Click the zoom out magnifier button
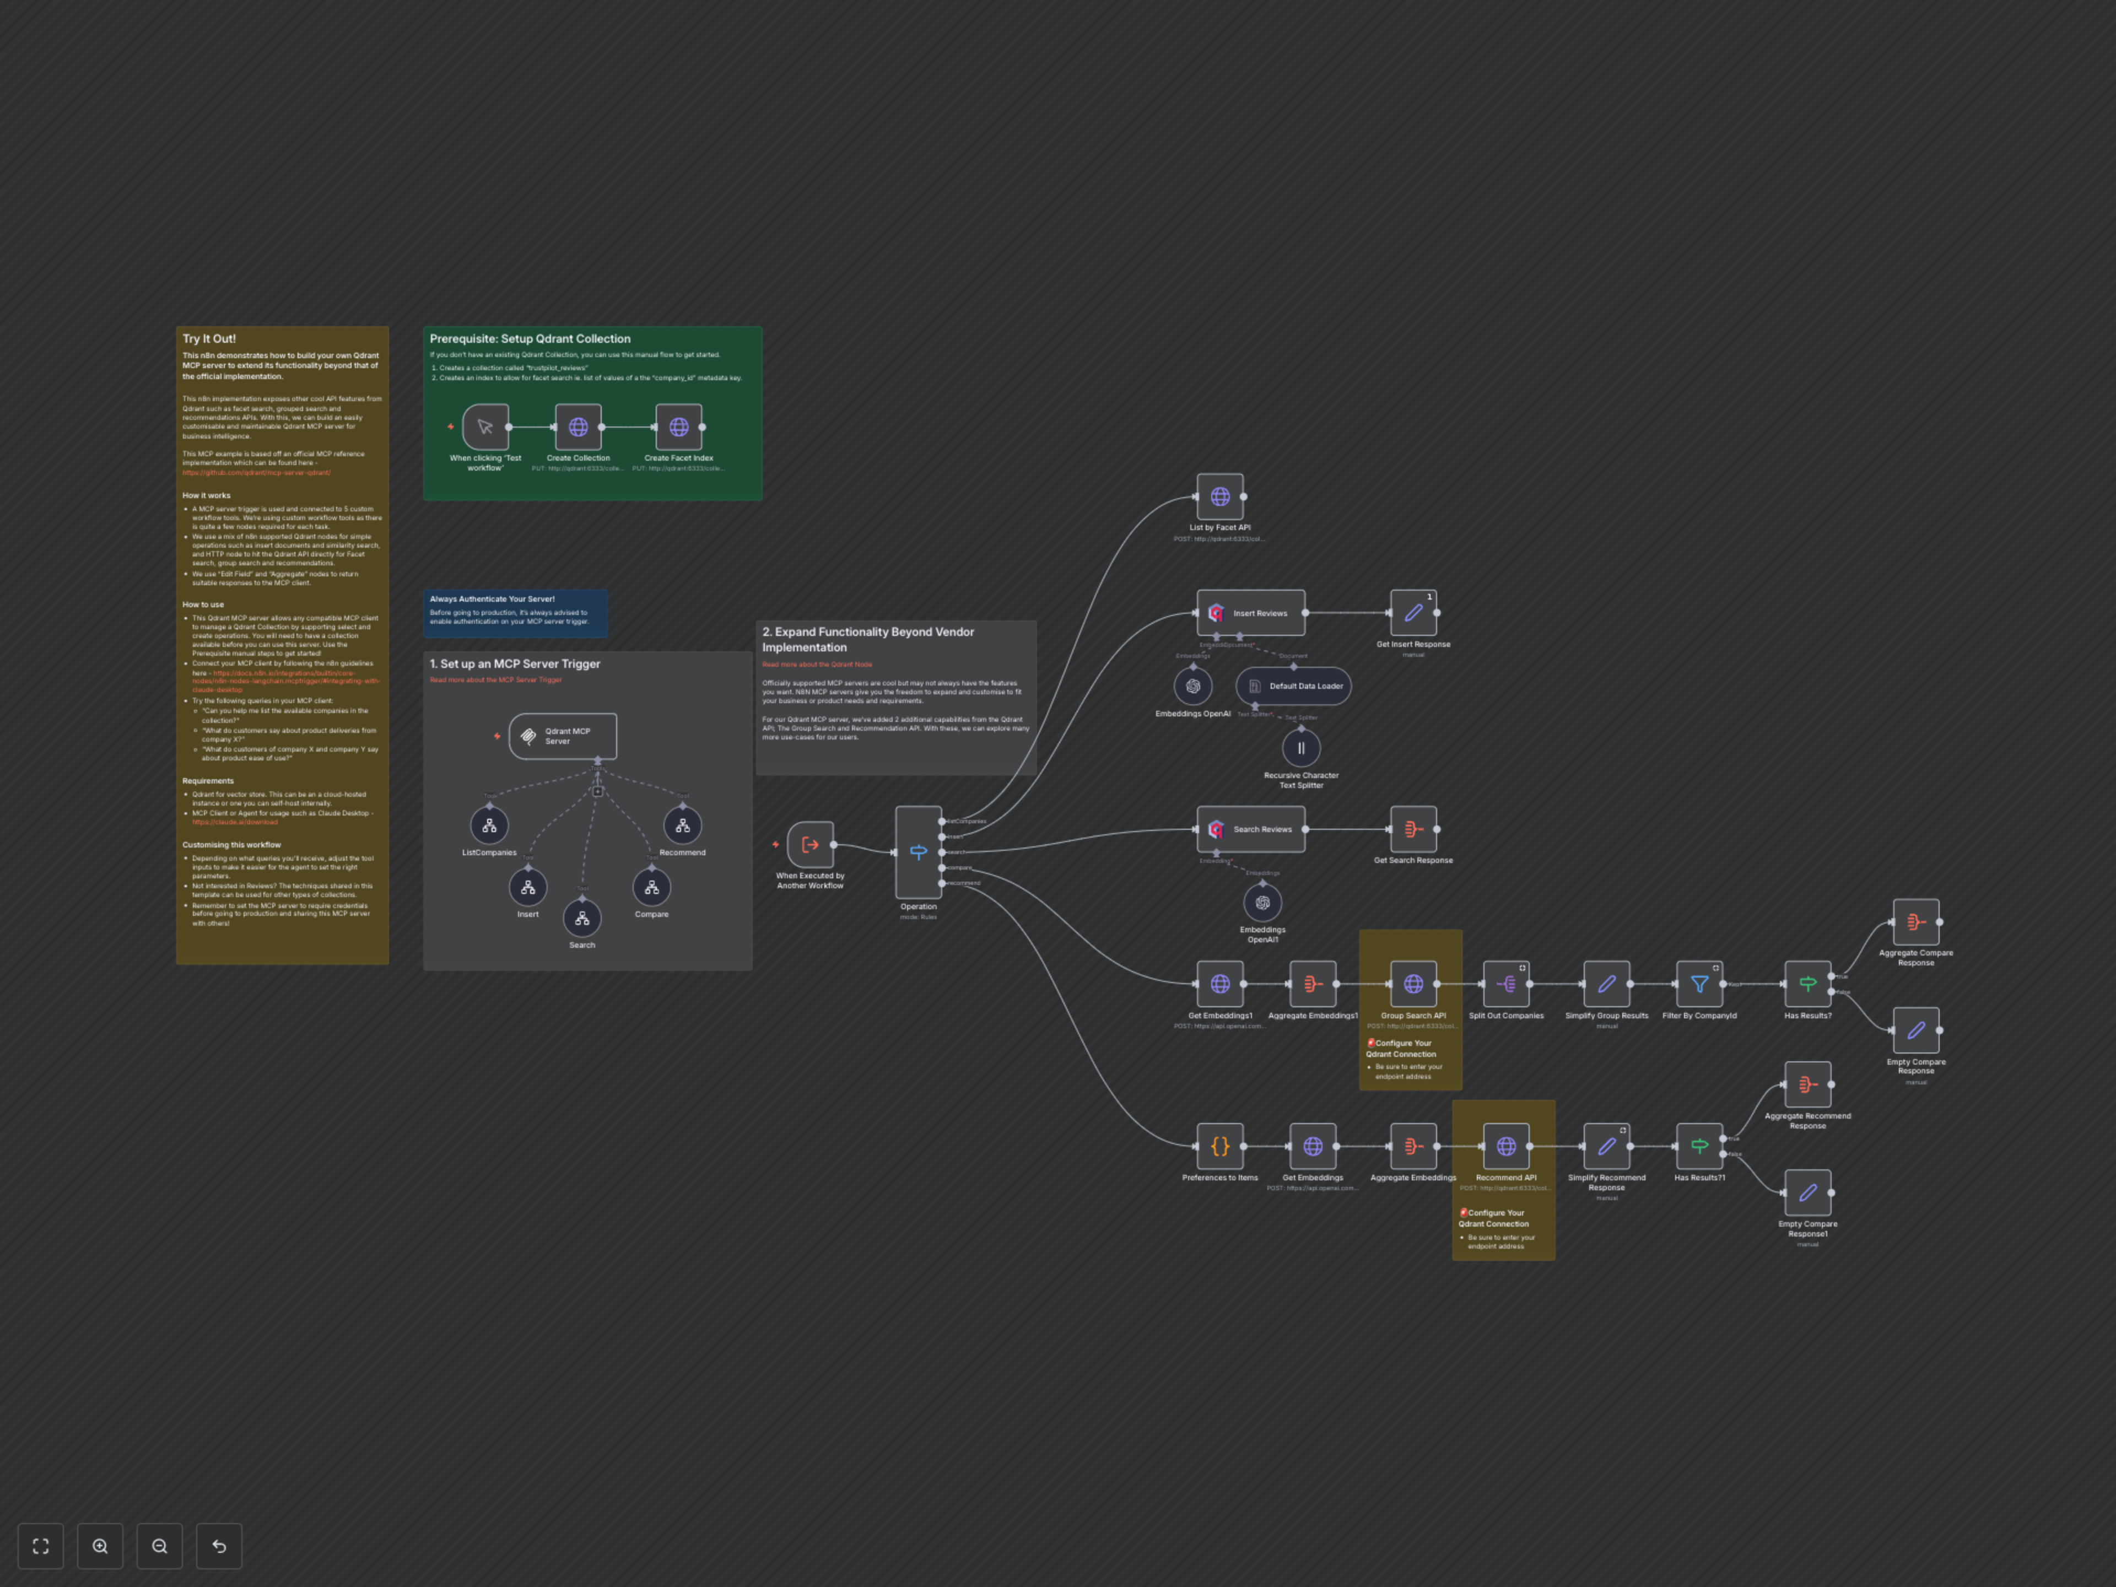The width and height of the screenshot is (2116, 1587). point(160,1546)
